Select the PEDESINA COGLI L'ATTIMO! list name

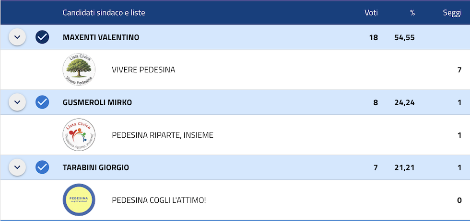click(x=159, y=200)
